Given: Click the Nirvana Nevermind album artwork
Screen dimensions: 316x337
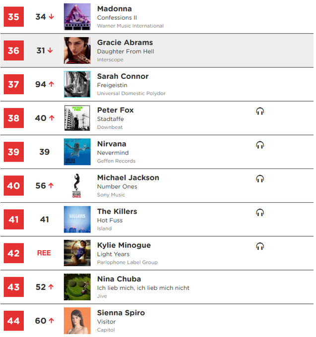Looking at the screenshot, I should point(77,152).
